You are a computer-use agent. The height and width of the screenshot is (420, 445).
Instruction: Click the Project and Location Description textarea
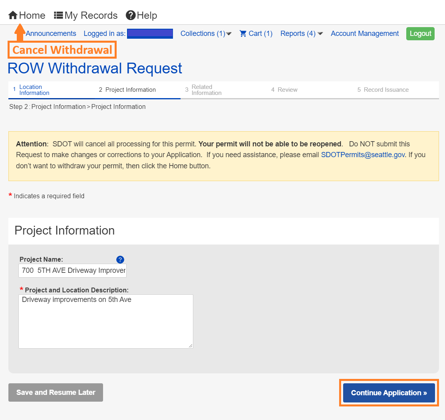point(106,321)
